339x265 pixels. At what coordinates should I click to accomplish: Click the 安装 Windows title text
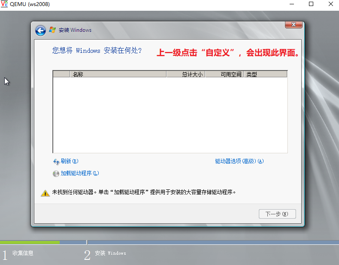point(75,30)
